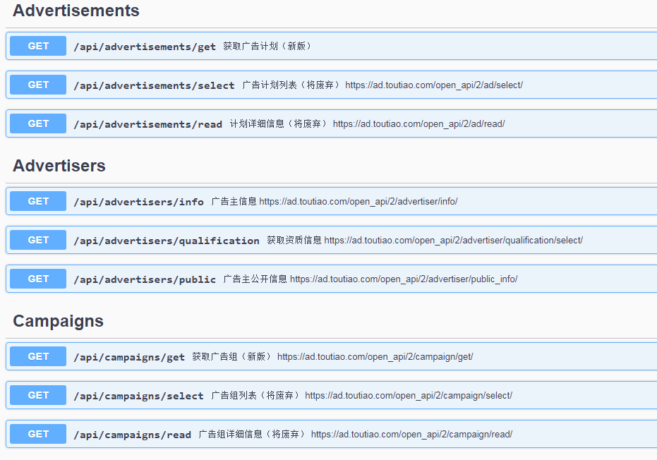Expand the /api/campaigns/get endpoint path

coord(129,358)
